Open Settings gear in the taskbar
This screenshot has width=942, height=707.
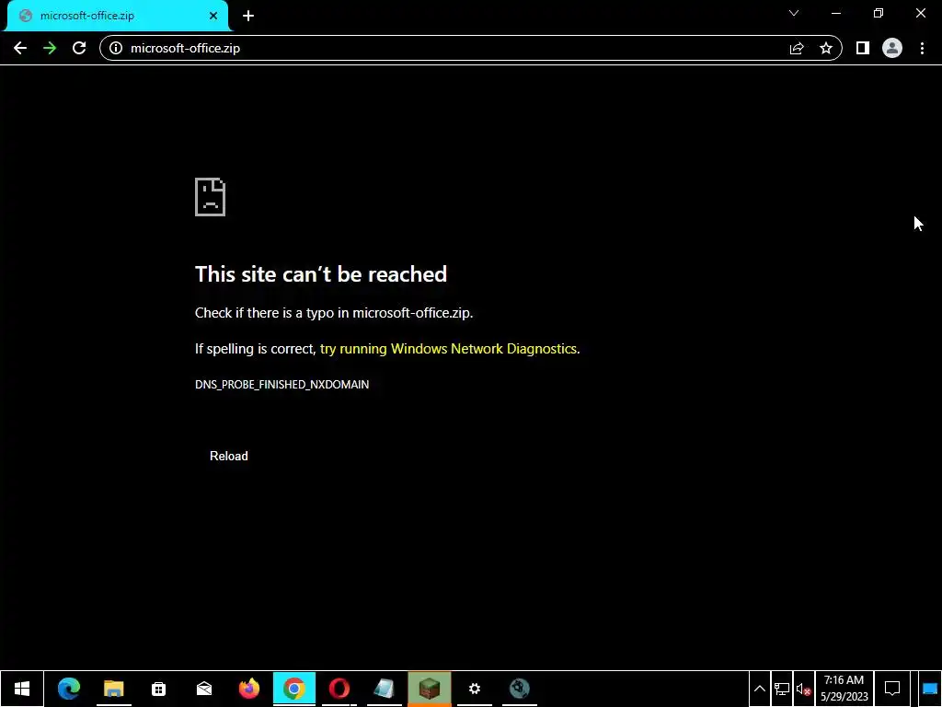474,689
